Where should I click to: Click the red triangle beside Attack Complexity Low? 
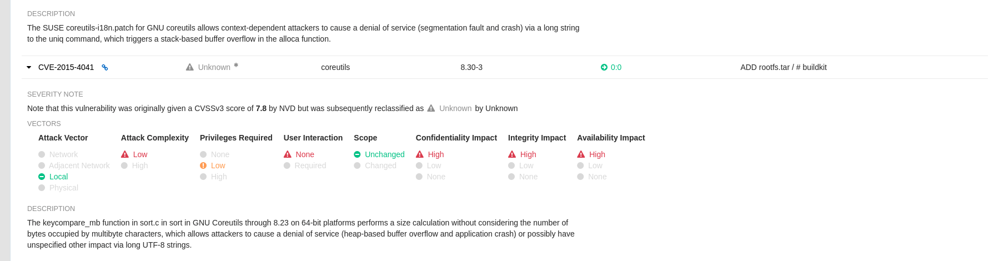click(125, 154)
